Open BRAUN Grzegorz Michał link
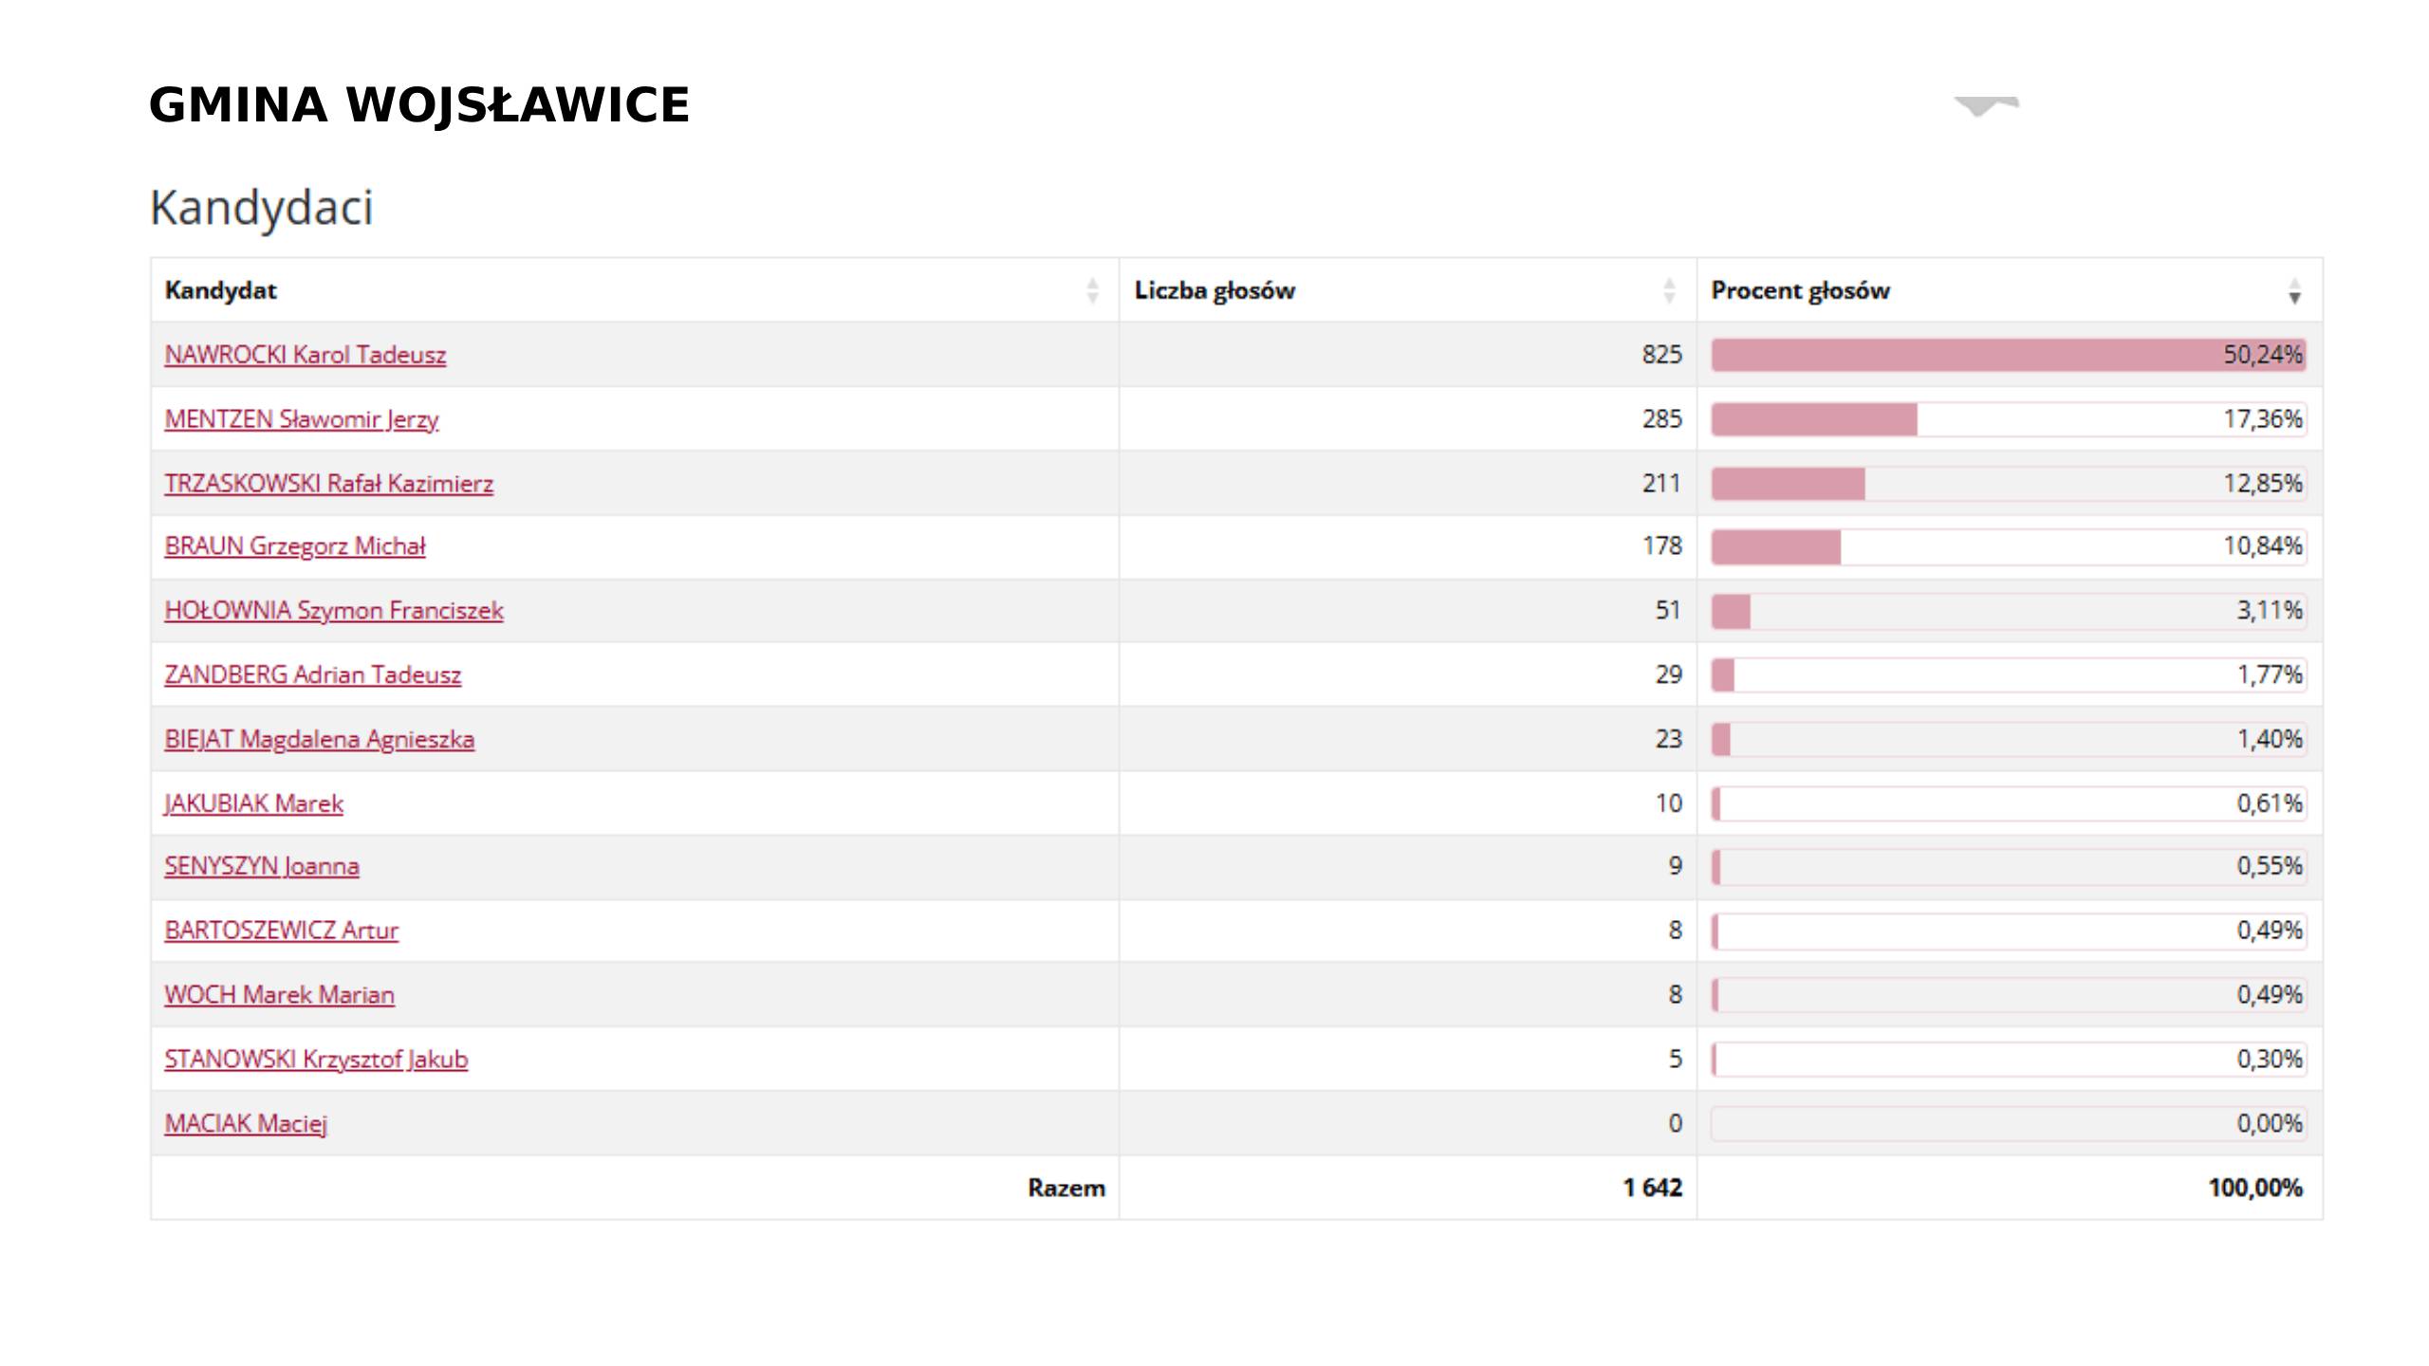This screenshot has height=1366, width=2429. [294, 546]
